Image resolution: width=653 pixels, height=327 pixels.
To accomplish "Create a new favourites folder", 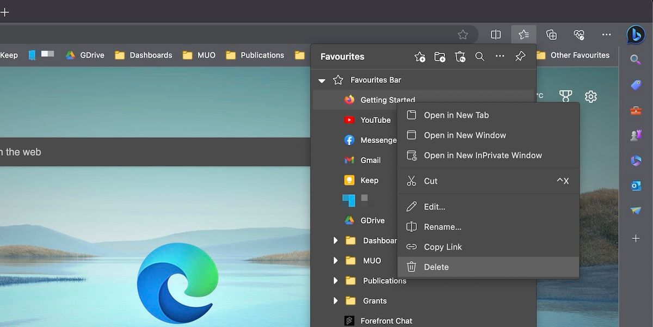I will 440,57.
